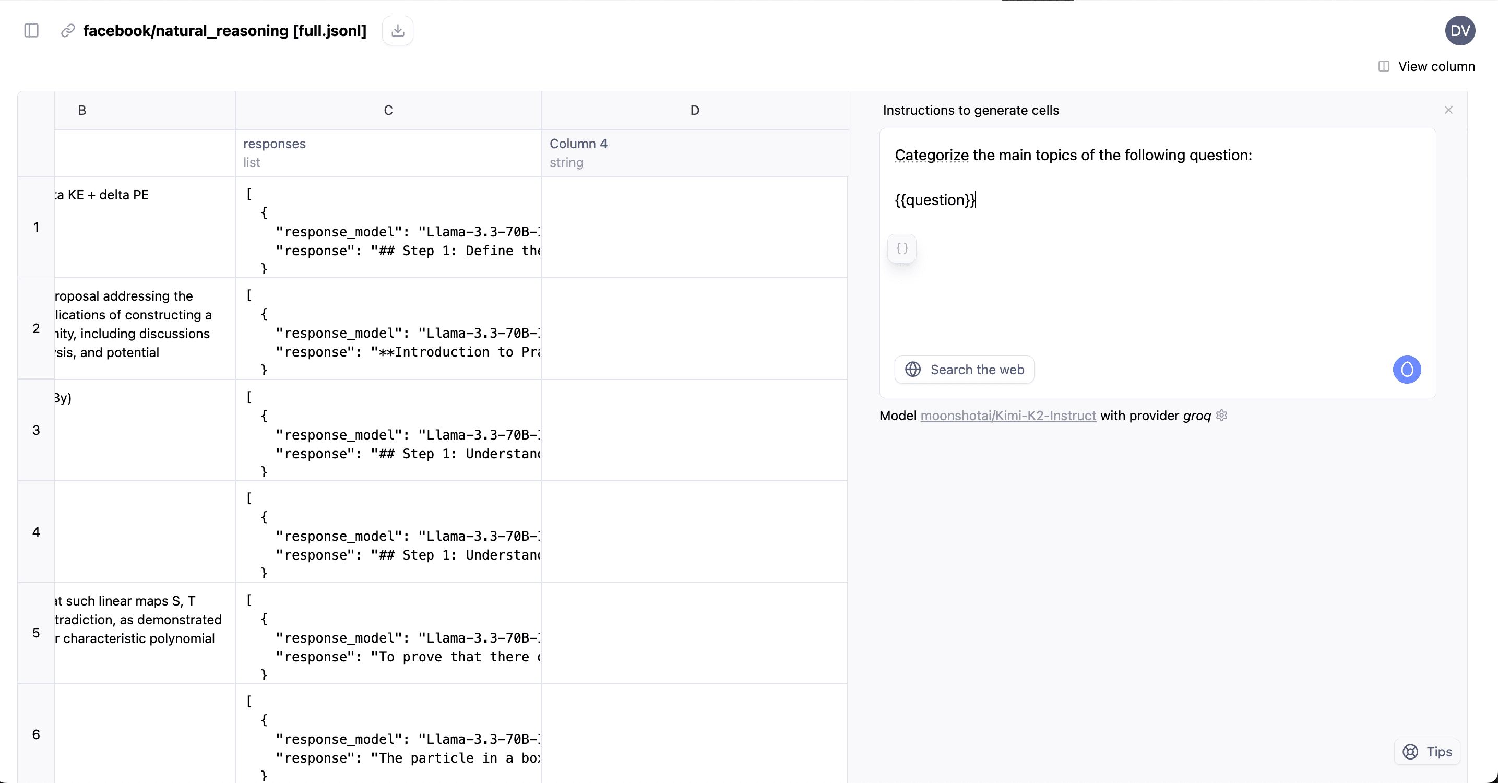Select column header B
The image size is (1498, 783).
145,110
